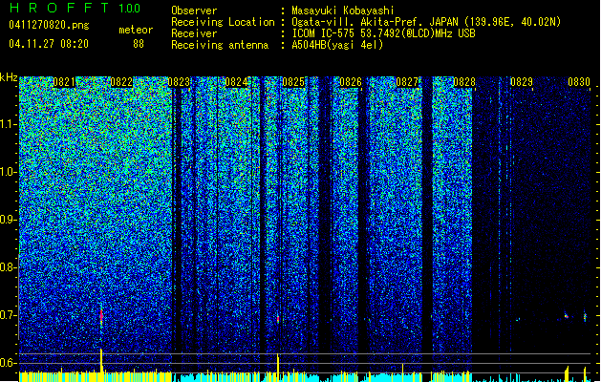601x382 pixels.
Task: Click the Receiving Location label
Action: click(223, 22)
